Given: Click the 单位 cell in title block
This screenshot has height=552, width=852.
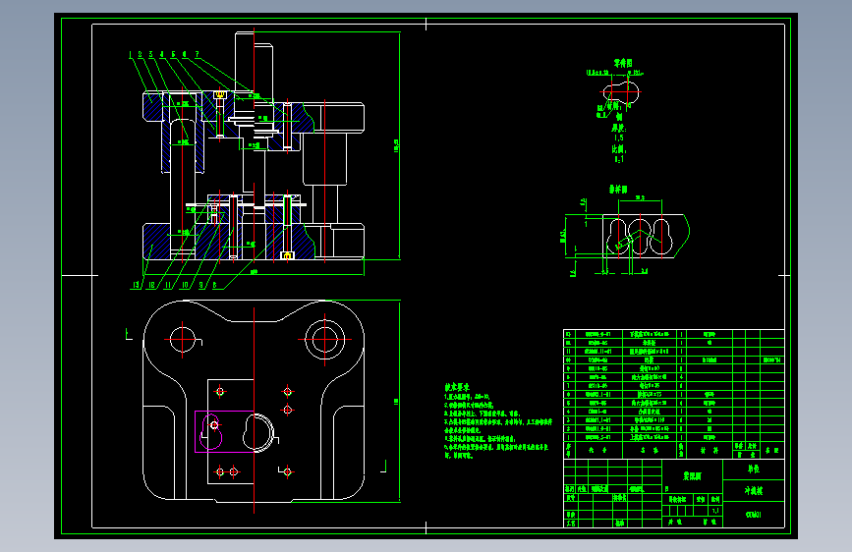Looking at the screenshot, I should click(x=753, y=469).
